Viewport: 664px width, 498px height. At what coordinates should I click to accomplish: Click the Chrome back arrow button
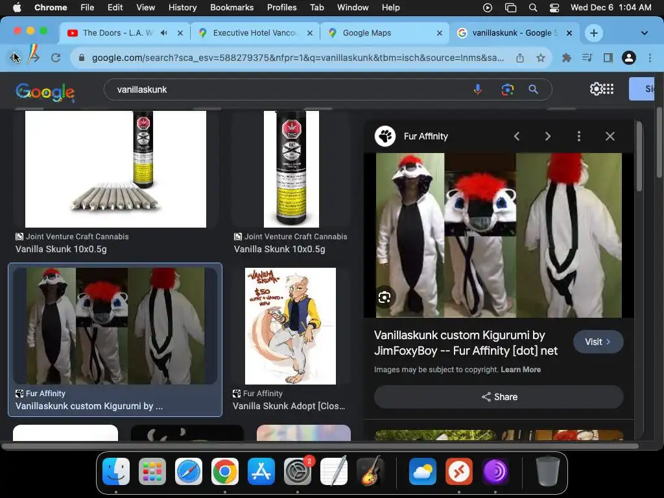pyautogui.click(x=14, y=58)
